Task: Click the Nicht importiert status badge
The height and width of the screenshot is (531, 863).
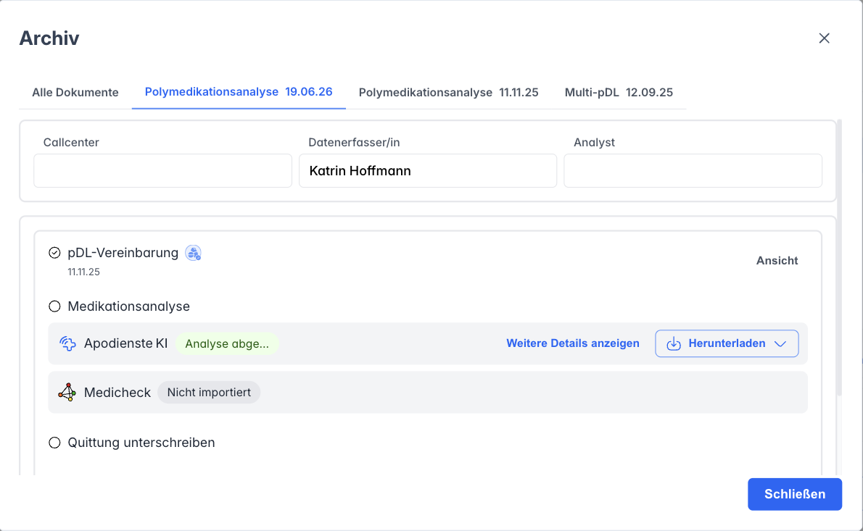Action: click(x=209, y=393)
